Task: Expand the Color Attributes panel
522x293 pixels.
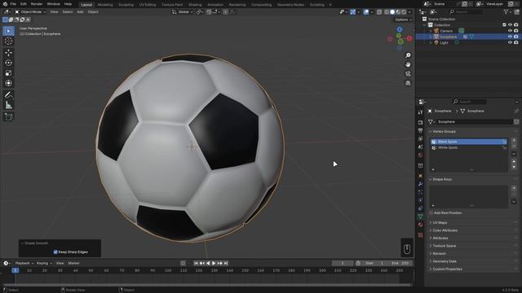Action: (x=445, y=230)
